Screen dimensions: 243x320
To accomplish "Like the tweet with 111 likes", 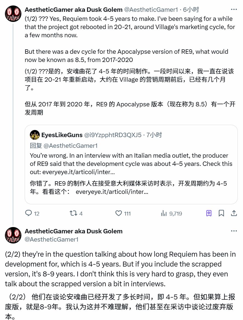I will pyautogui.click(x=118, y=213).
